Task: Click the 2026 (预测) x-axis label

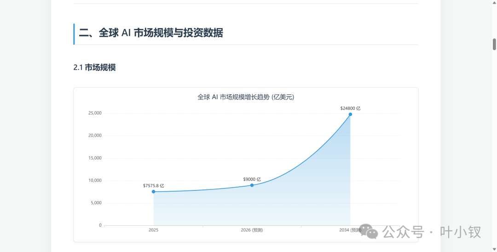Action: [252, 230]
